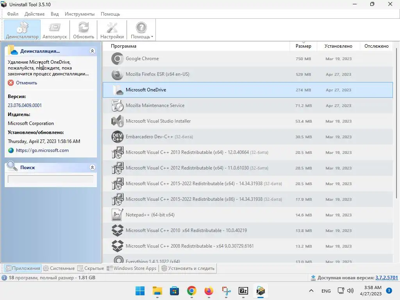The image size is (400, 300).
Task: Click Microsoft Corporation publisher text
Action: [x=31, y=123]
